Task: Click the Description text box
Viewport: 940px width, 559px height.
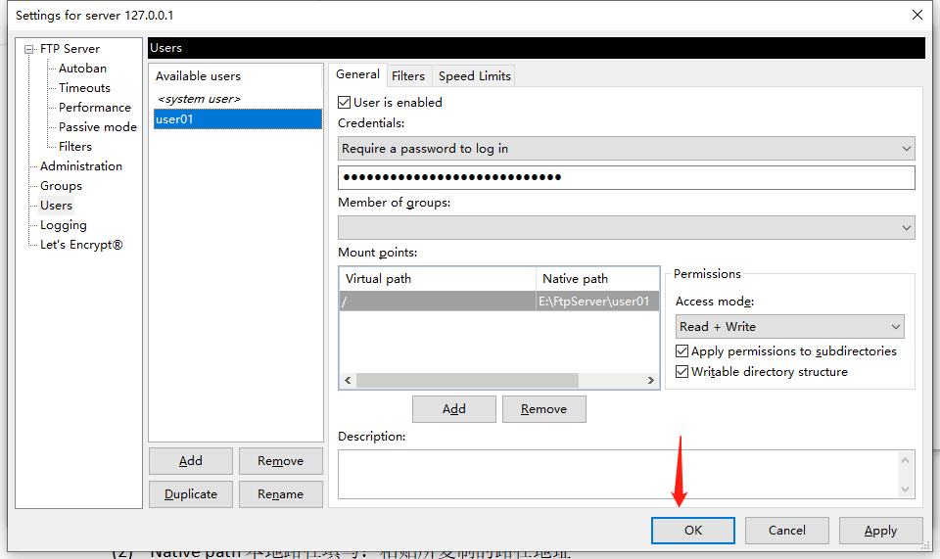Action: [617, 474]
